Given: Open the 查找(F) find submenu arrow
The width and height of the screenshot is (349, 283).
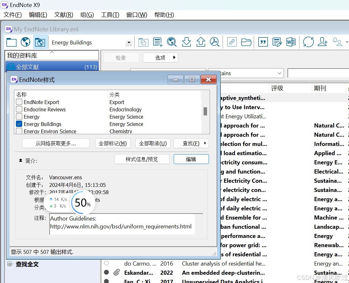Looking at the screenshot, I should click(205, 143).
